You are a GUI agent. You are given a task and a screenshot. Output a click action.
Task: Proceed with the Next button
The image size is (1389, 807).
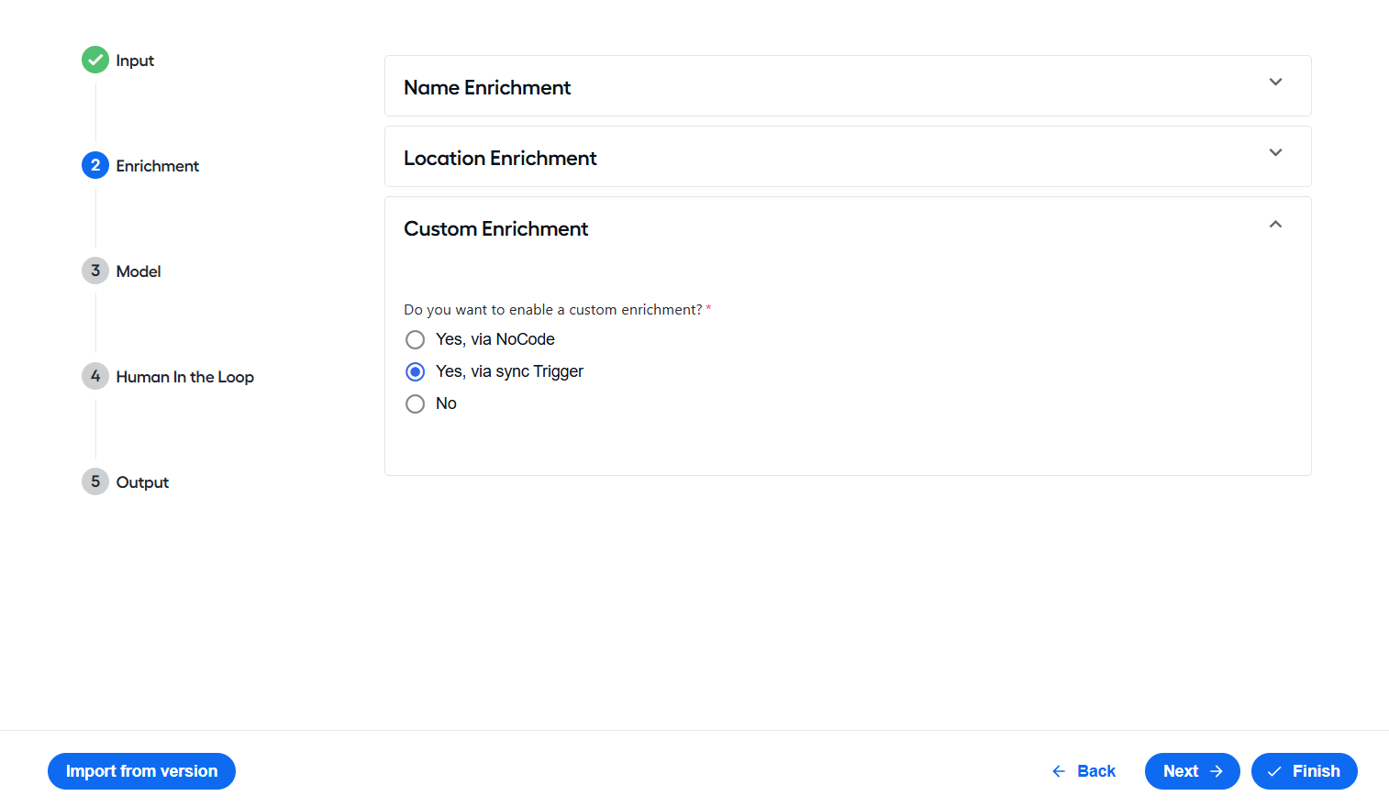pyautogui.click(x=1193, y=771)
